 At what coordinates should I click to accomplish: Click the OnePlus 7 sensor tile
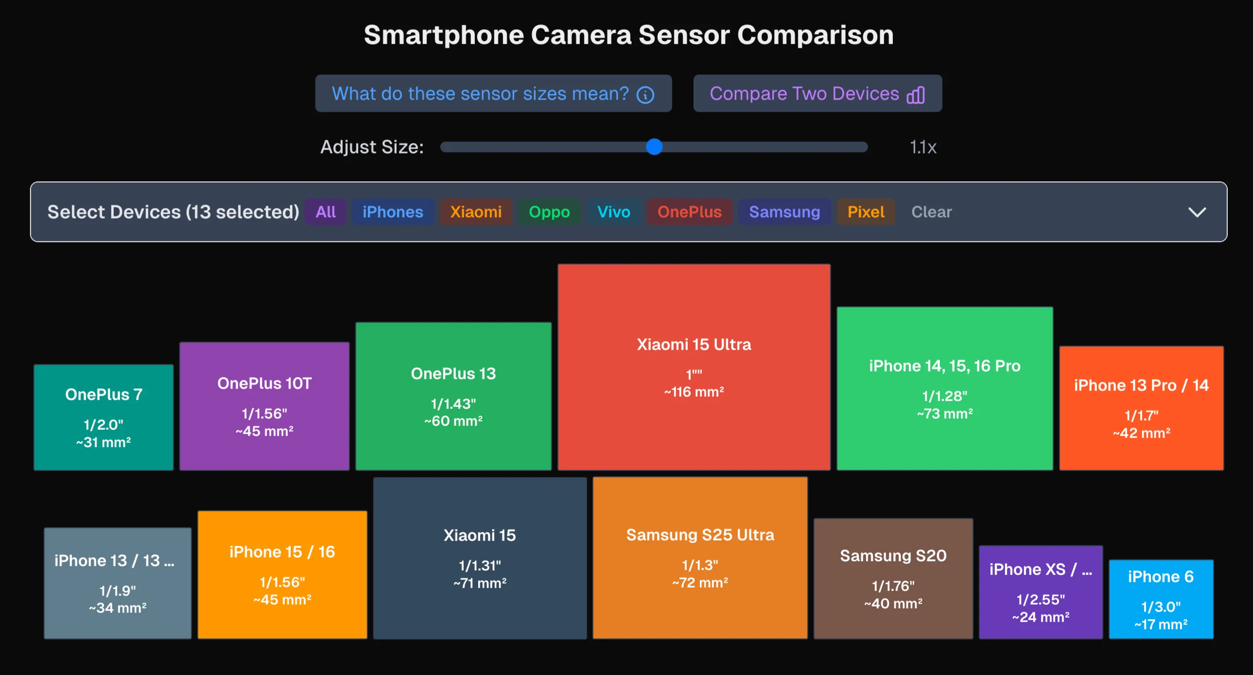(x=104, y=417)
